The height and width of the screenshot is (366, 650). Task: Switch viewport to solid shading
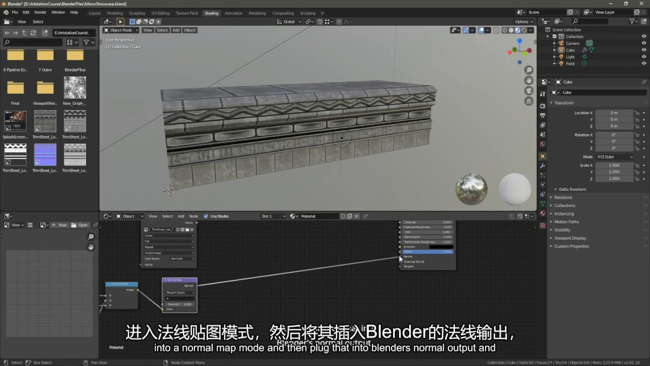(511, 30)
